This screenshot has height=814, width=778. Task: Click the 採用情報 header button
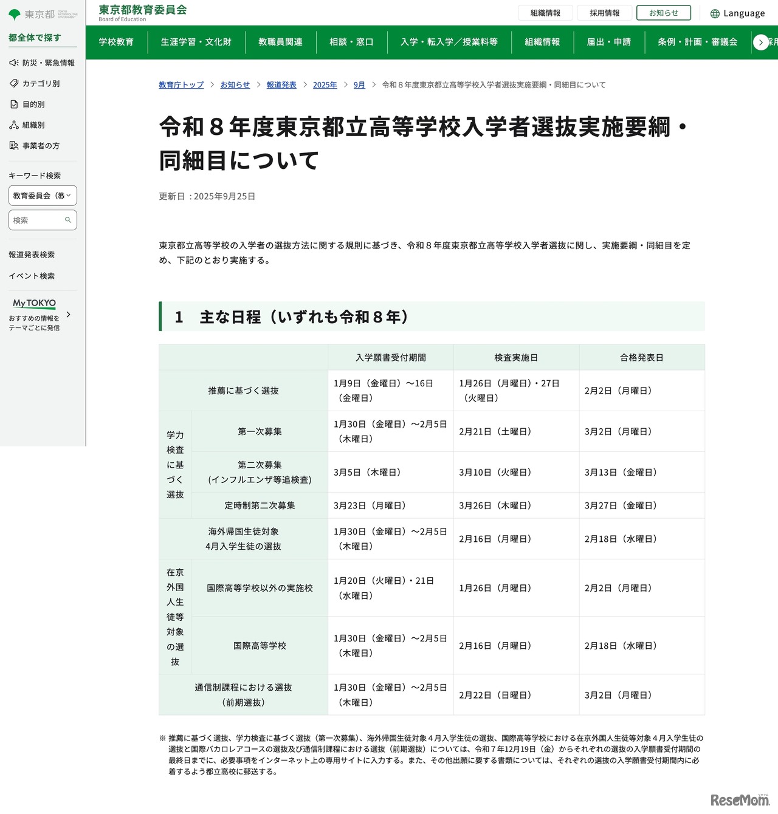click(604, 12)
